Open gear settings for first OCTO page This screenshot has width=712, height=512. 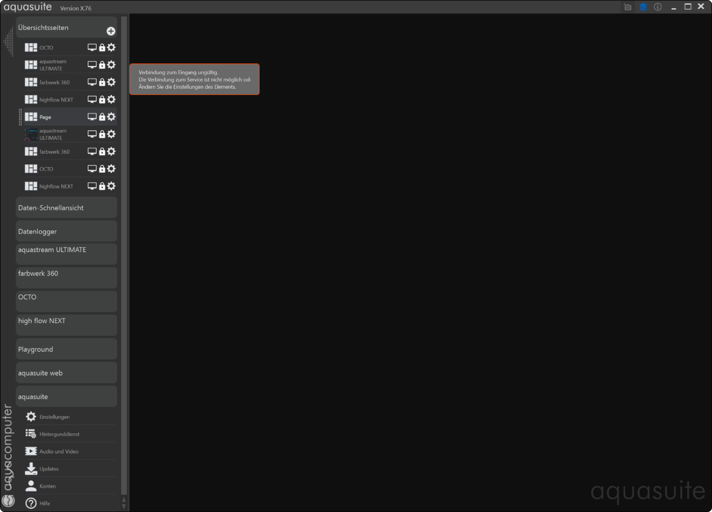111,47
